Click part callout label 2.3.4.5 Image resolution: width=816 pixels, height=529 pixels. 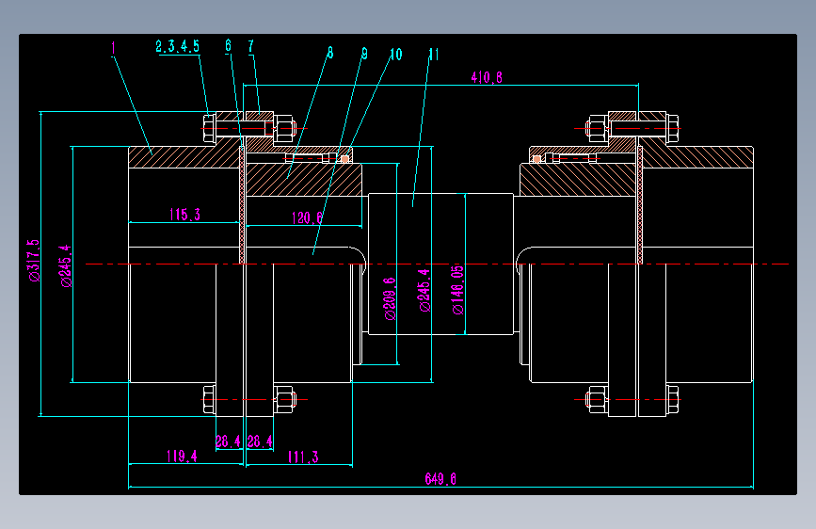[x=178, y=46]
